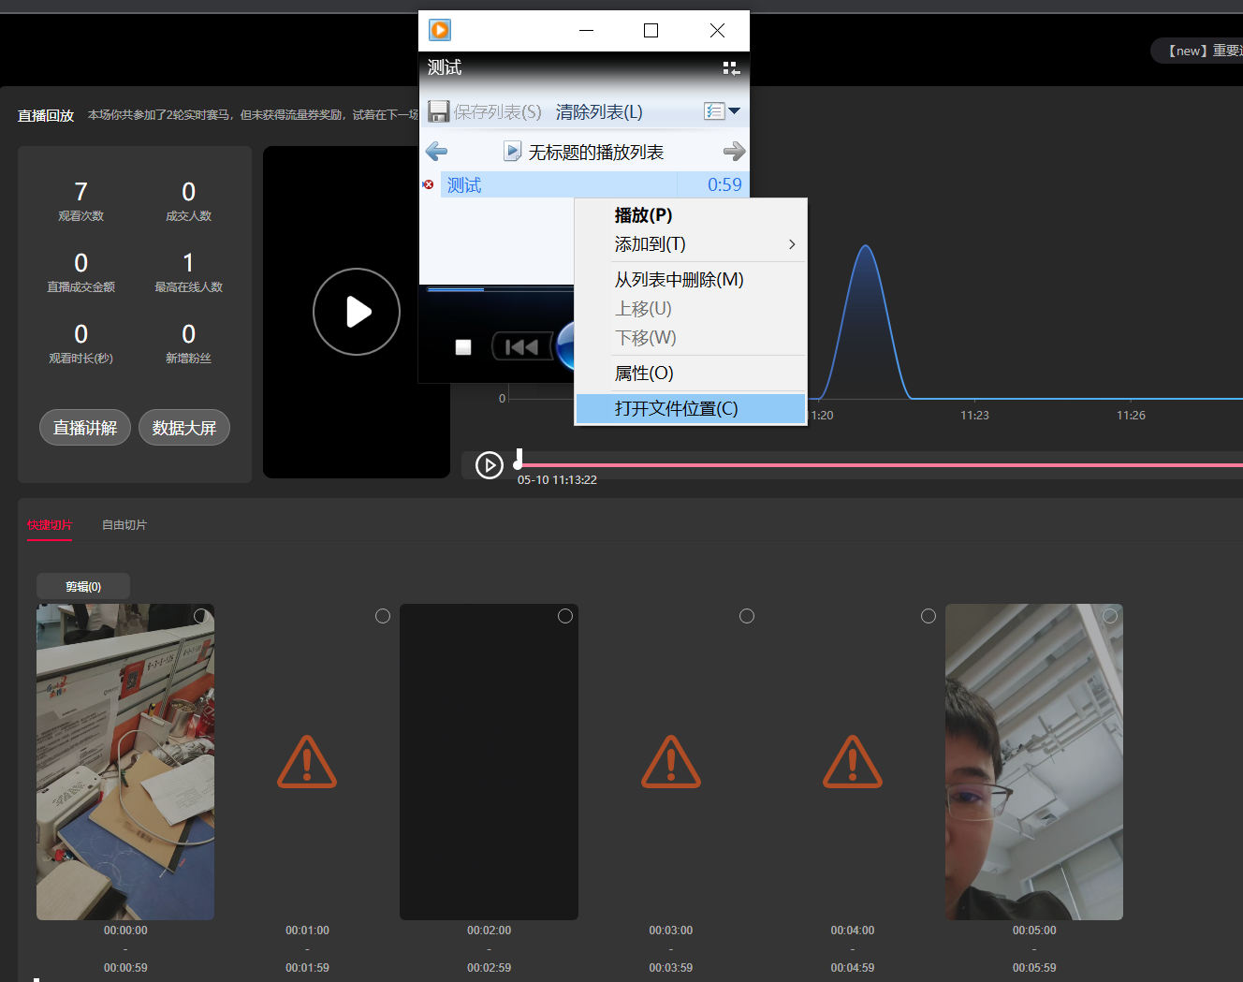Open the 00:05:00 clip thumbnail
This screenshot has width=1243, height=982.
tap(1034, 762)
